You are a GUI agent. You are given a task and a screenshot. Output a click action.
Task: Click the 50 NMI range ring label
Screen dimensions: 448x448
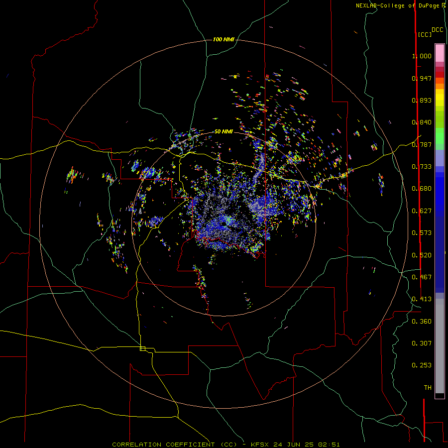224,131
